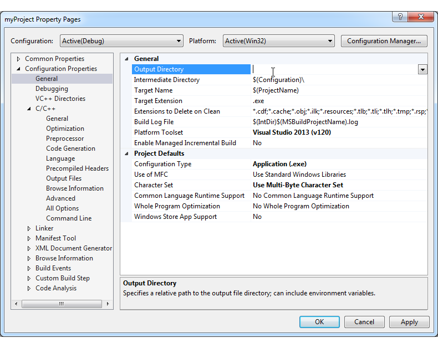Expand the Custom Build Step node arrow
Viewport: 438px width, 348px height.
29,279
